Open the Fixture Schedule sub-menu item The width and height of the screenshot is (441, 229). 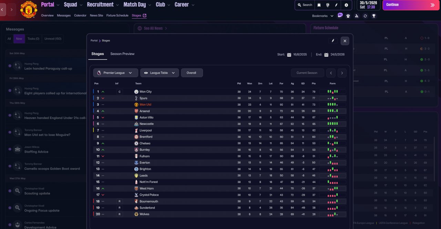[117, 15]
